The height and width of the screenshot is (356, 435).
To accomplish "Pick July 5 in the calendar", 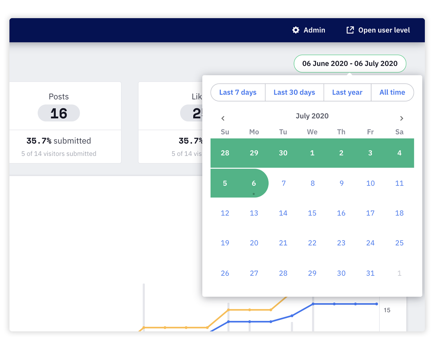I will tap(225, 183).
